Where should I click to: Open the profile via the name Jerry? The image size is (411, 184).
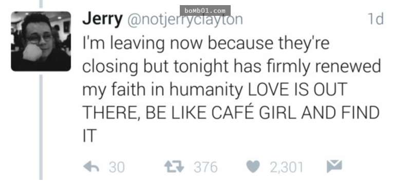(x=102, y=19)
